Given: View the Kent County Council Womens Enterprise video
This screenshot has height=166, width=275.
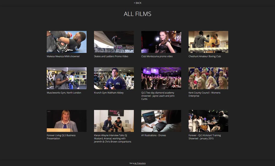Looking at the screenshot, I should [208, 78].
